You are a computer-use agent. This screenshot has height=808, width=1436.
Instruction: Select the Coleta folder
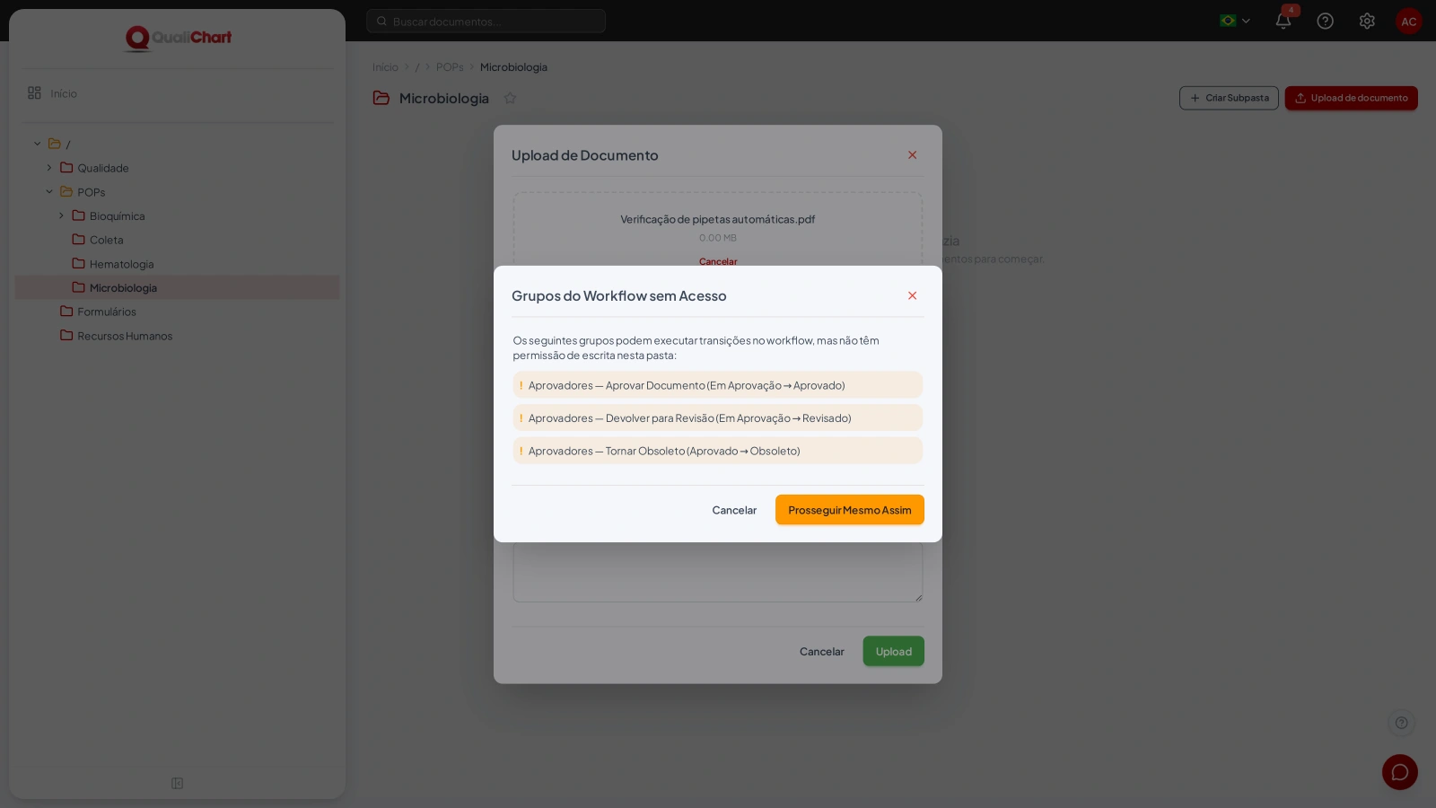106,240
